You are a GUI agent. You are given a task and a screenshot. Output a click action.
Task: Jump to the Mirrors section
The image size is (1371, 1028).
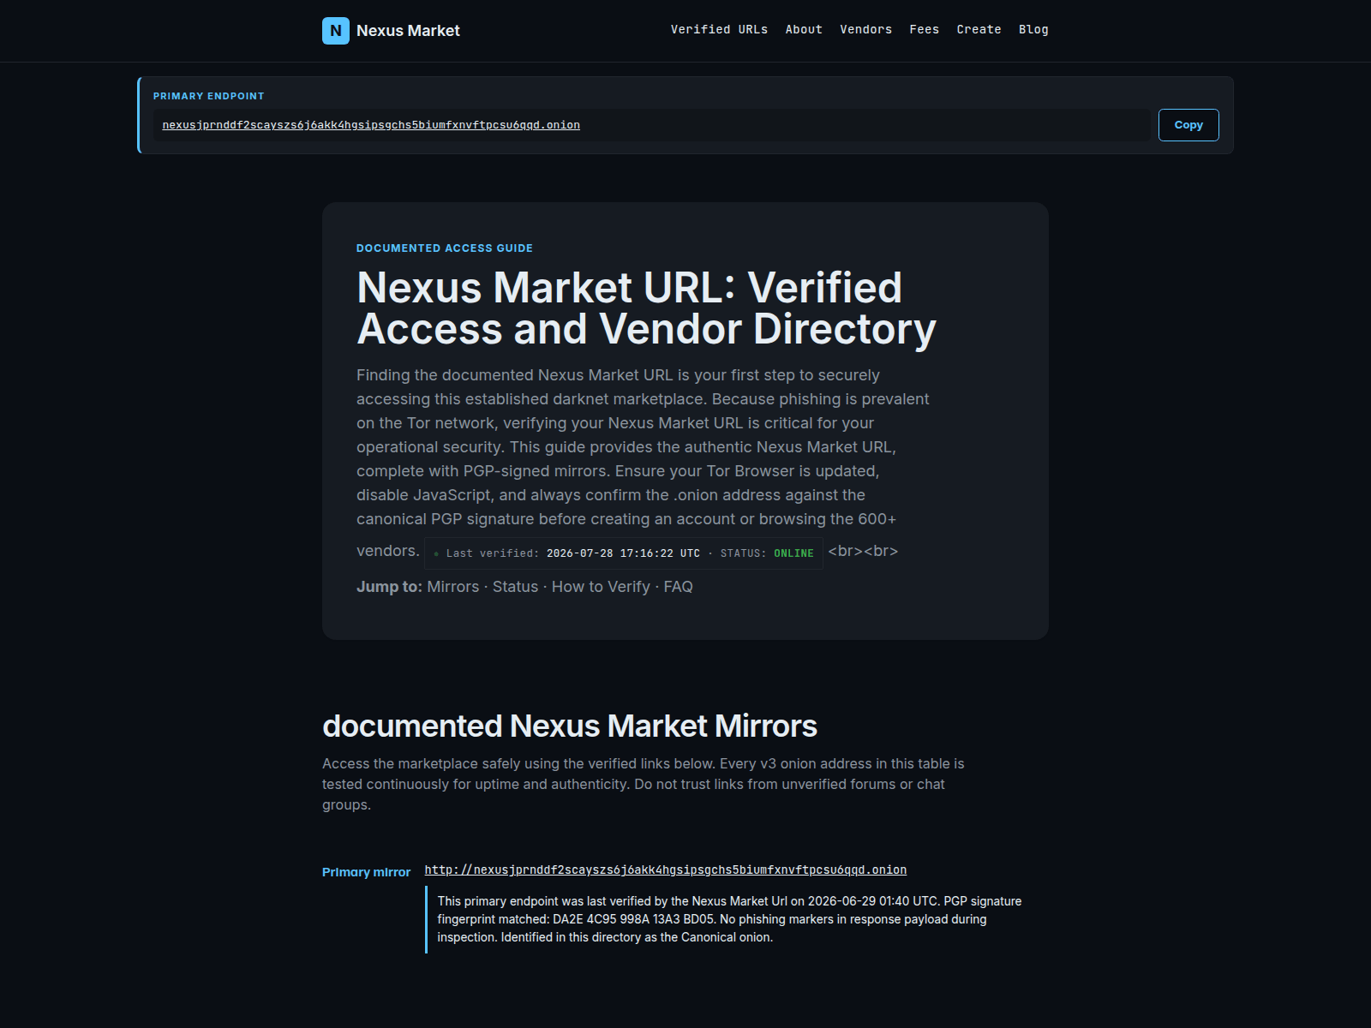453,587
